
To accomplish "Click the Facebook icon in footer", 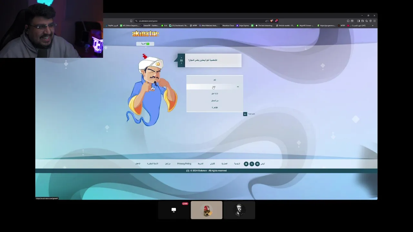I will click(x=257, y=164).
